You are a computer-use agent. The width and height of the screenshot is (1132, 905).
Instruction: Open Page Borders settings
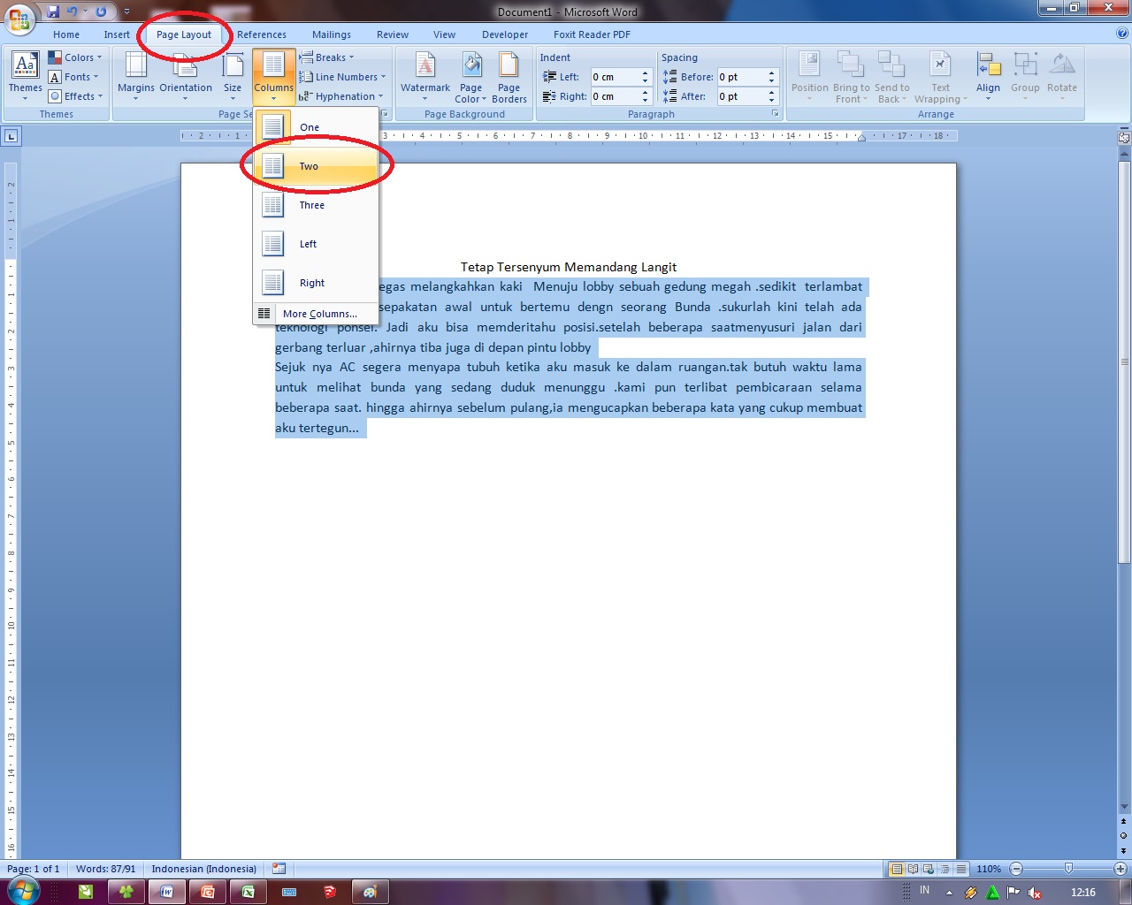pos(509,76)
